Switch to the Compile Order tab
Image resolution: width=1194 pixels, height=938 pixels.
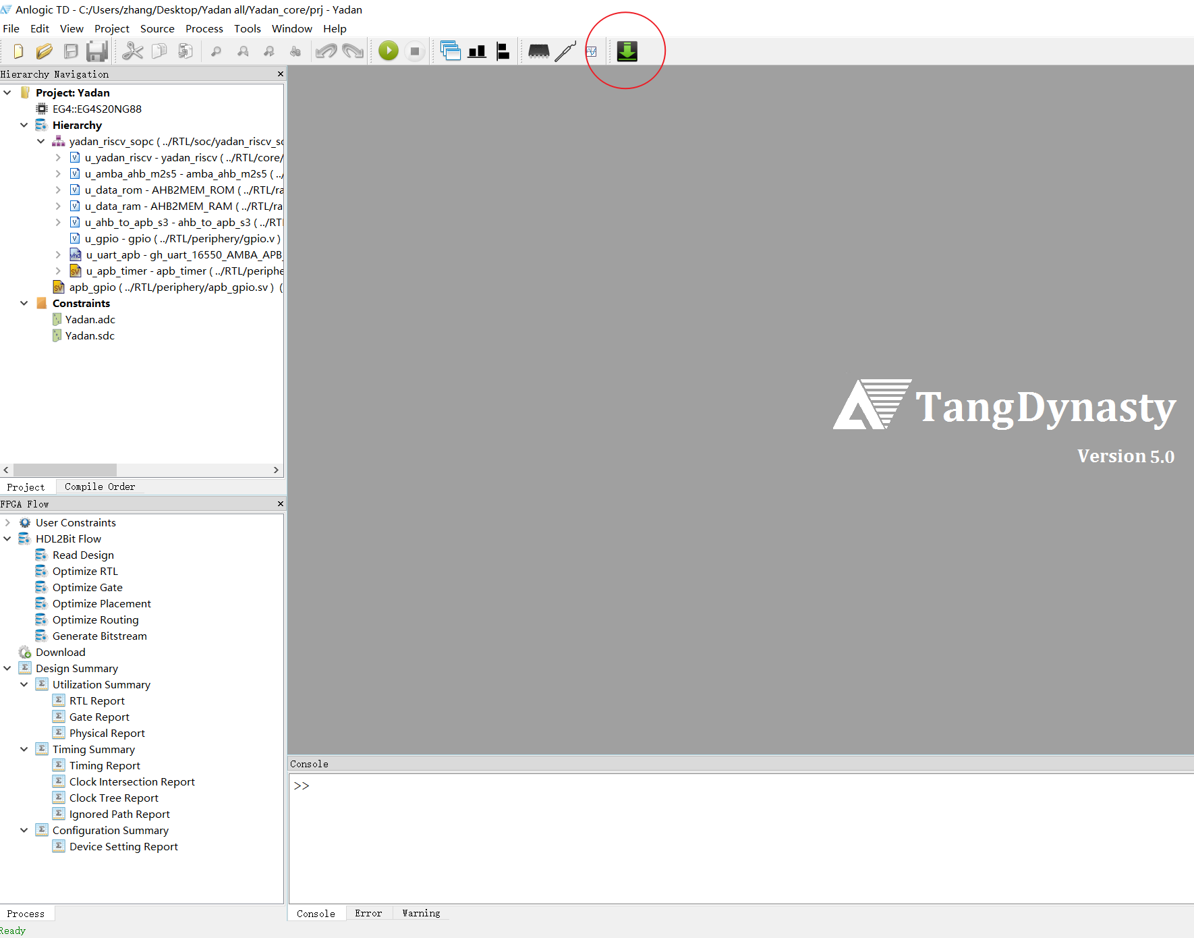pyautogui.click(x=100, y=487)
